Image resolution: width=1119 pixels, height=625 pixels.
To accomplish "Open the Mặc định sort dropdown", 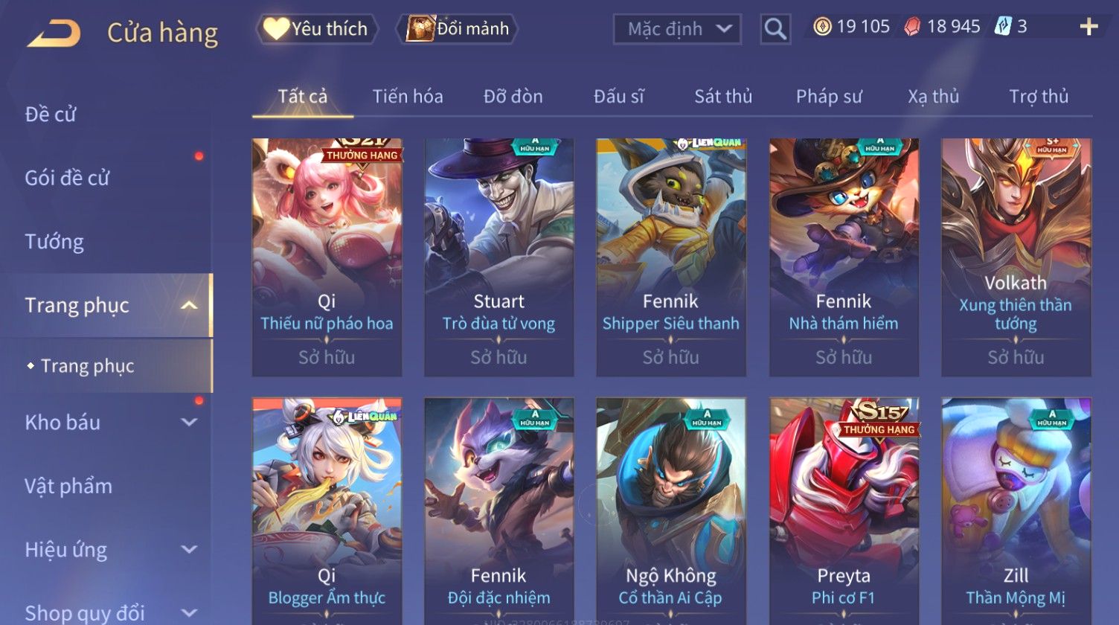I will [677, 29].
